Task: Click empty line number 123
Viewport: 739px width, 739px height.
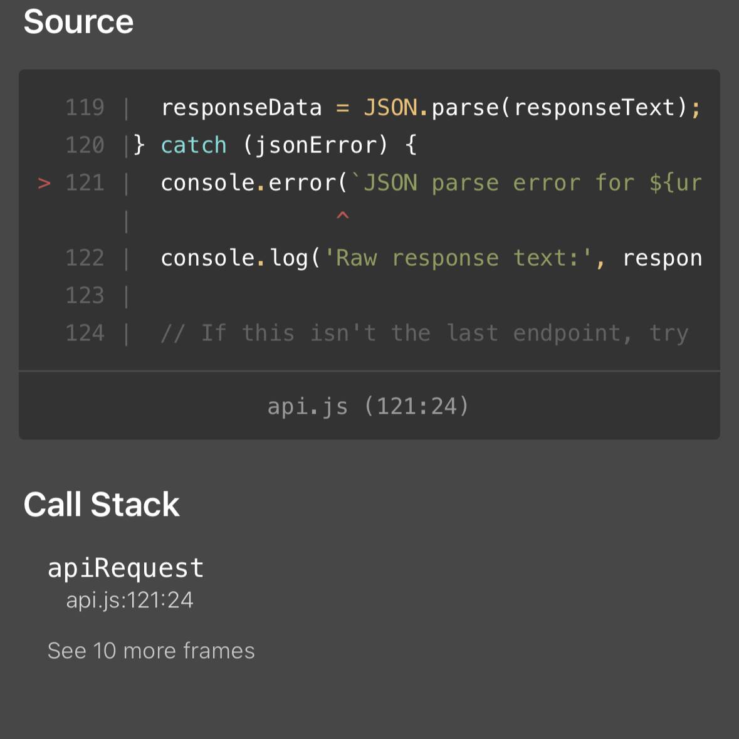Action: (85, 296)
